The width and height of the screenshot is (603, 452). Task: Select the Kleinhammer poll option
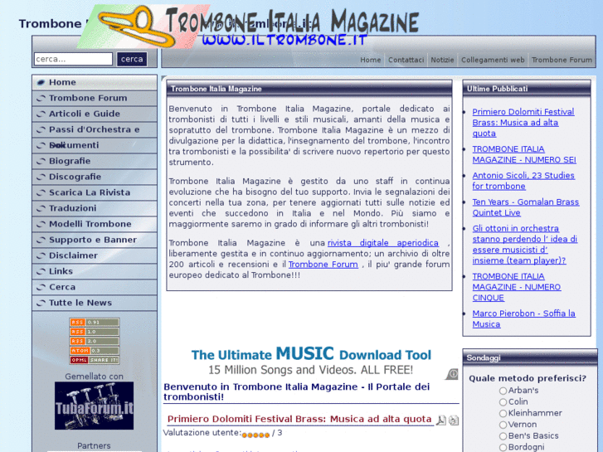503,414
